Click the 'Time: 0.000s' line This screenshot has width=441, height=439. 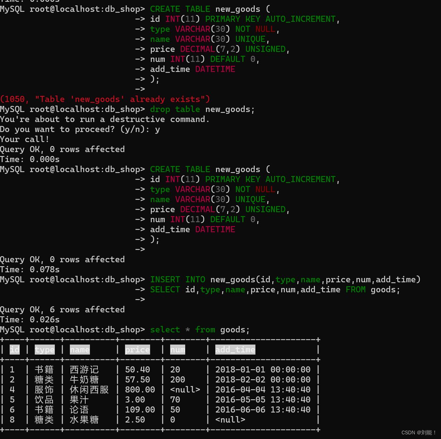point(30,159)
